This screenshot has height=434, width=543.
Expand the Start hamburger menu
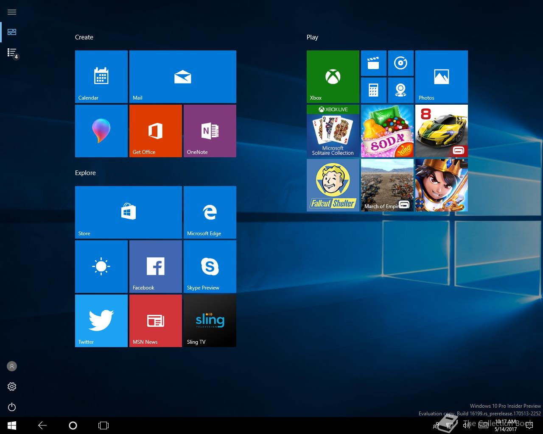[12, 12]
